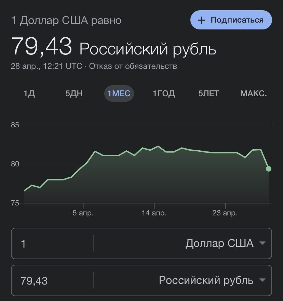Screen dimensions: 283x301
Task: Select the 1МЕС time range tab
Action: 119,94
